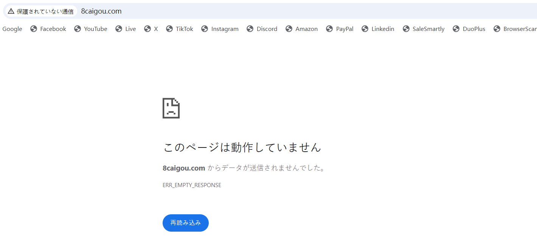Image resolution: width=537 pixels, height=249 pixels.
Task: Open the Discord bookmark
Action: tap(262, 29)
